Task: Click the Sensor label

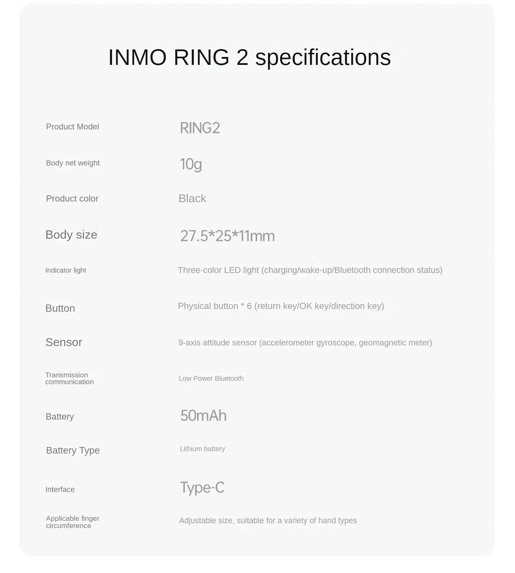Action: click(x=64, y=342)
